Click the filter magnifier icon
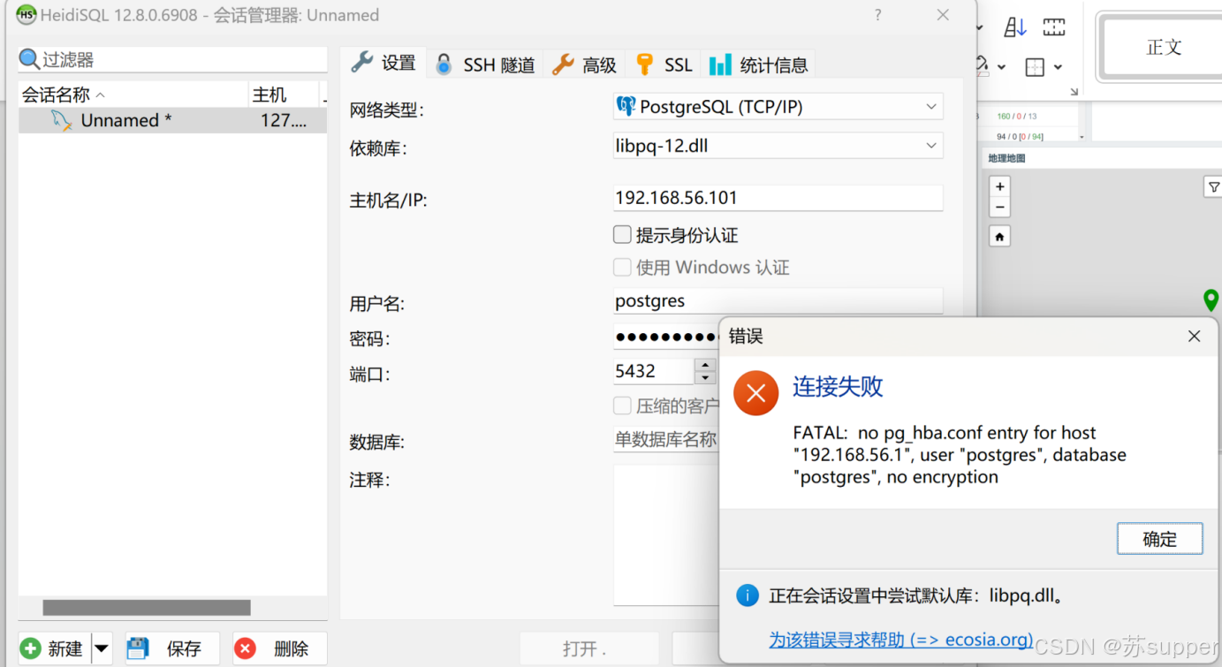Image resolution: width=1222 pixels, height=667 pixels. point(29,59)
